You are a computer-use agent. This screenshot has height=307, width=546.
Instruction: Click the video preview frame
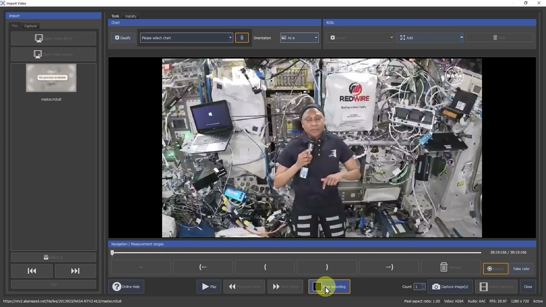[x=322, y=148]
